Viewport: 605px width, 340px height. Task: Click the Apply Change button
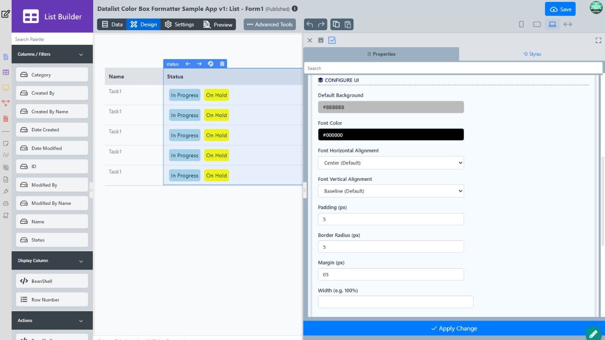(x=454, y=329)
